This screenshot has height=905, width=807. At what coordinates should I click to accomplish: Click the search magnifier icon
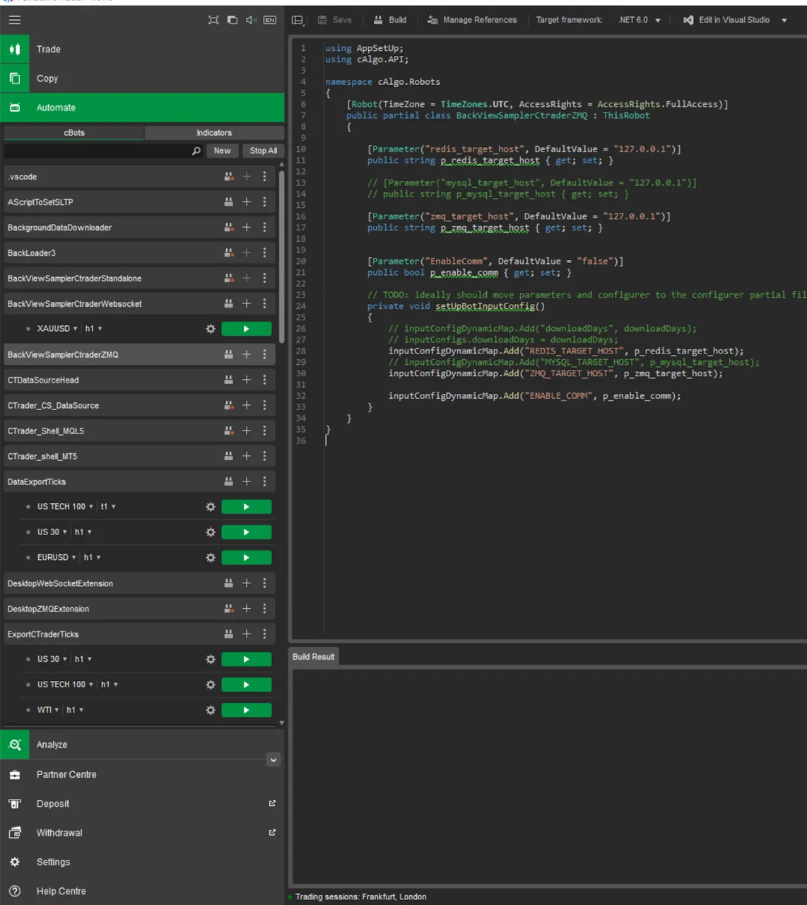point(196,151)
